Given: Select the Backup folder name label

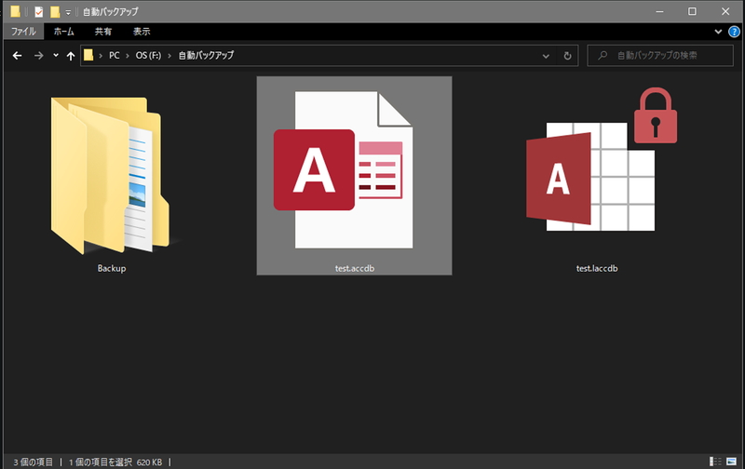Looking at the screenshot, I should 112,268.
